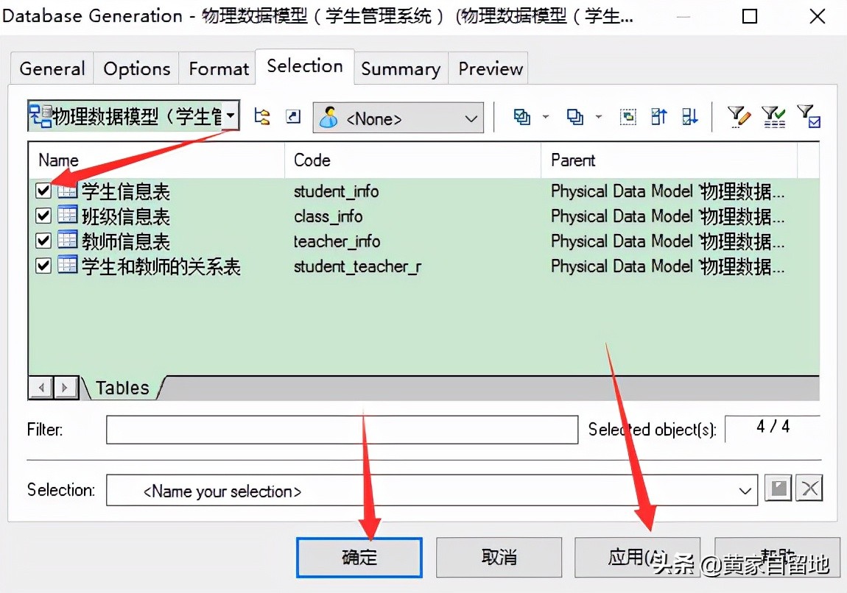Open the Options tab

[x=136, y=68]
